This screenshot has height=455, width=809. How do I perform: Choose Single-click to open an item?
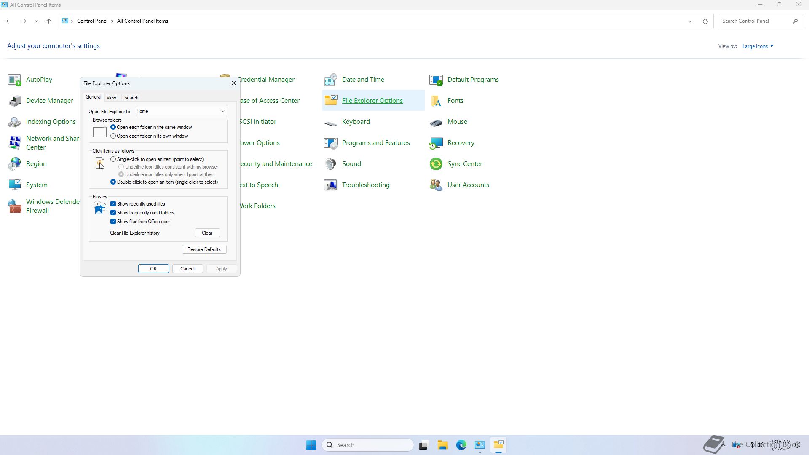[x=113, y=159]
